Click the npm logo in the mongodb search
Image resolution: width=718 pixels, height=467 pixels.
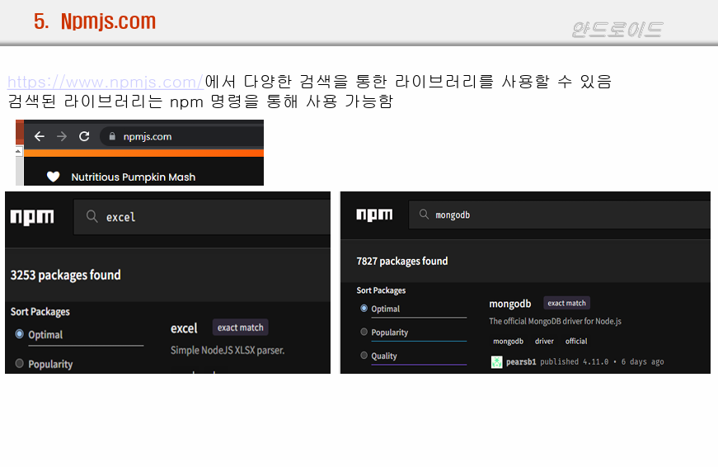point(374,215)
